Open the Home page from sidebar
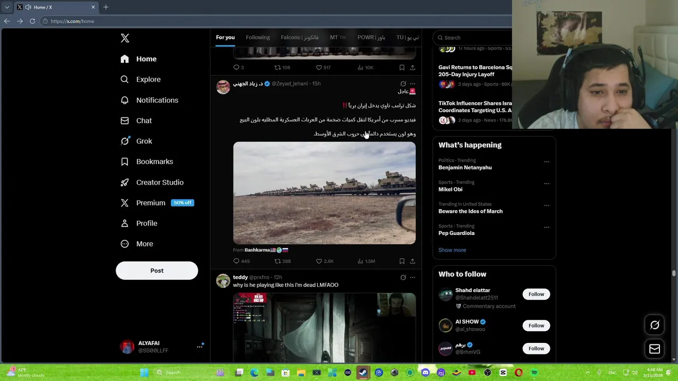 click(x=139, y=59)
